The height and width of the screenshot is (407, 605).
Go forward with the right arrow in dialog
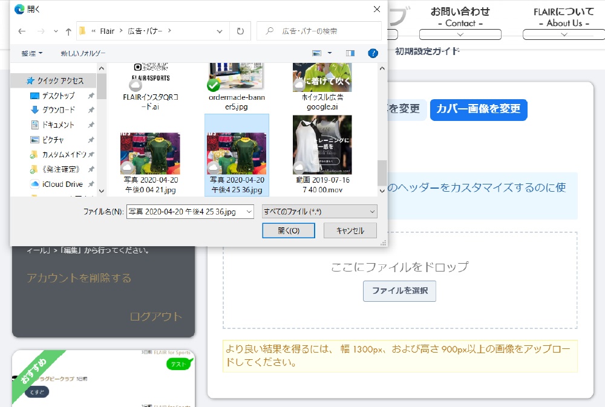(x=41, y=31)
